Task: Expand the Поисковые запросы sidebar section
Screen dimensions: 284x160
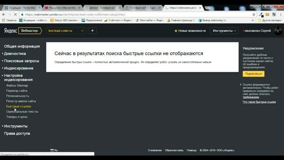Action: (21, 61)
